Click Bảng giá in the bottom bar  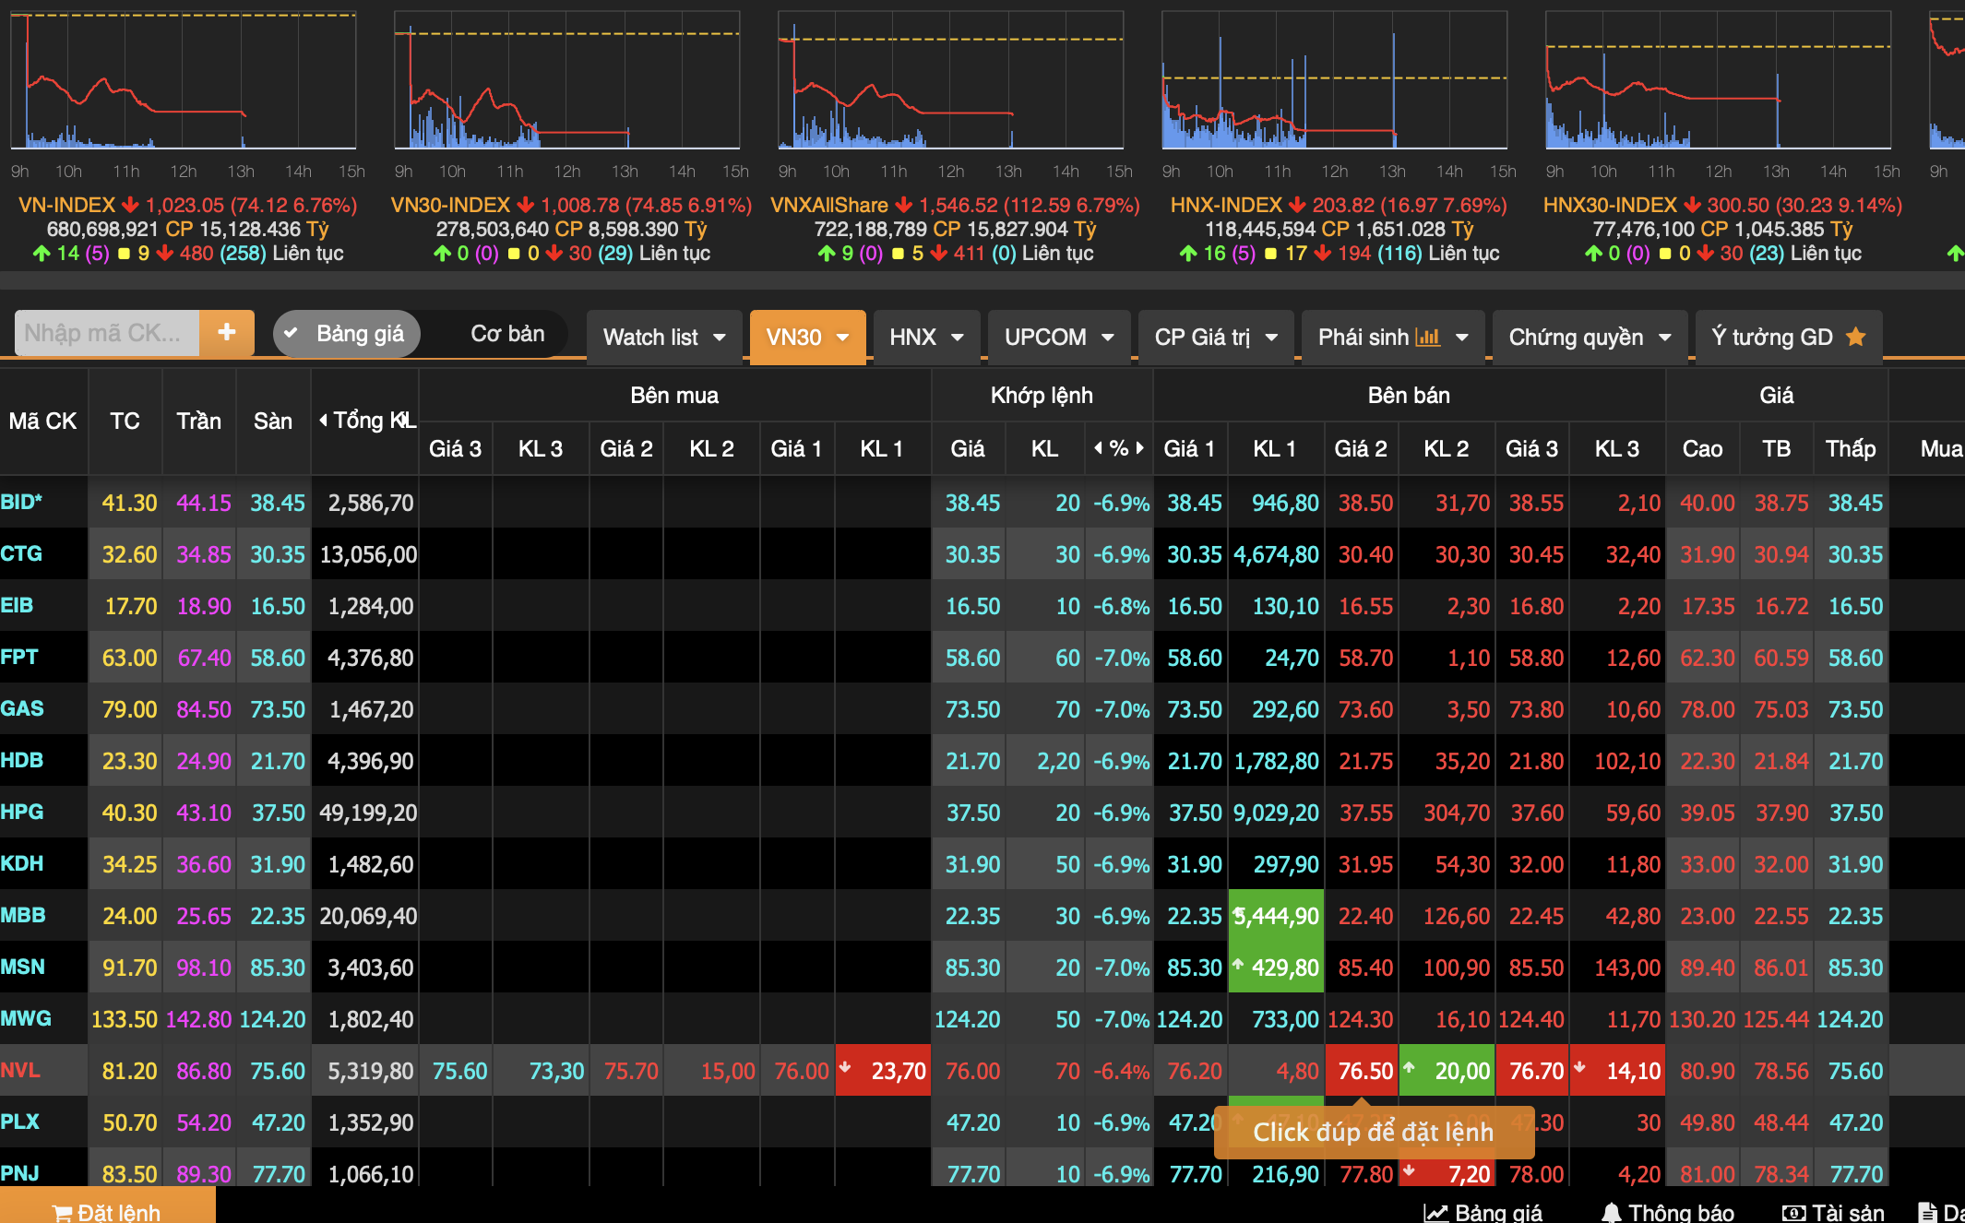point(1483,1213)
